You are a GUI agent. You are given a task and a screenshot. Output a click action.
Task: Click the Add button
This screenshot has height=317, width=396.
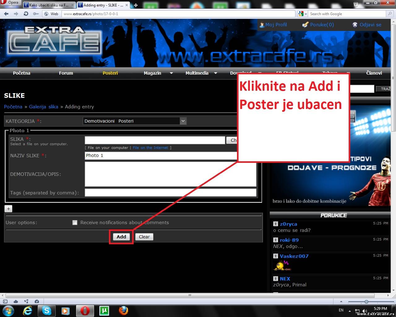pos(121,237)
